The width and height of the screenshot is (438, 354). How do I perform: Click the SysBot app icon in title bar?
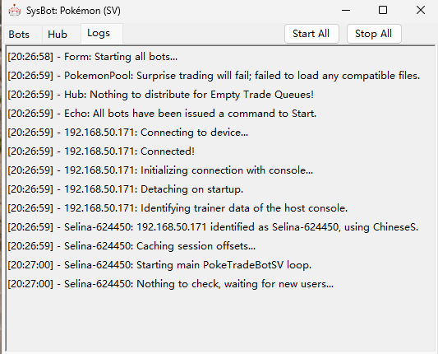[x=15, y=11]
